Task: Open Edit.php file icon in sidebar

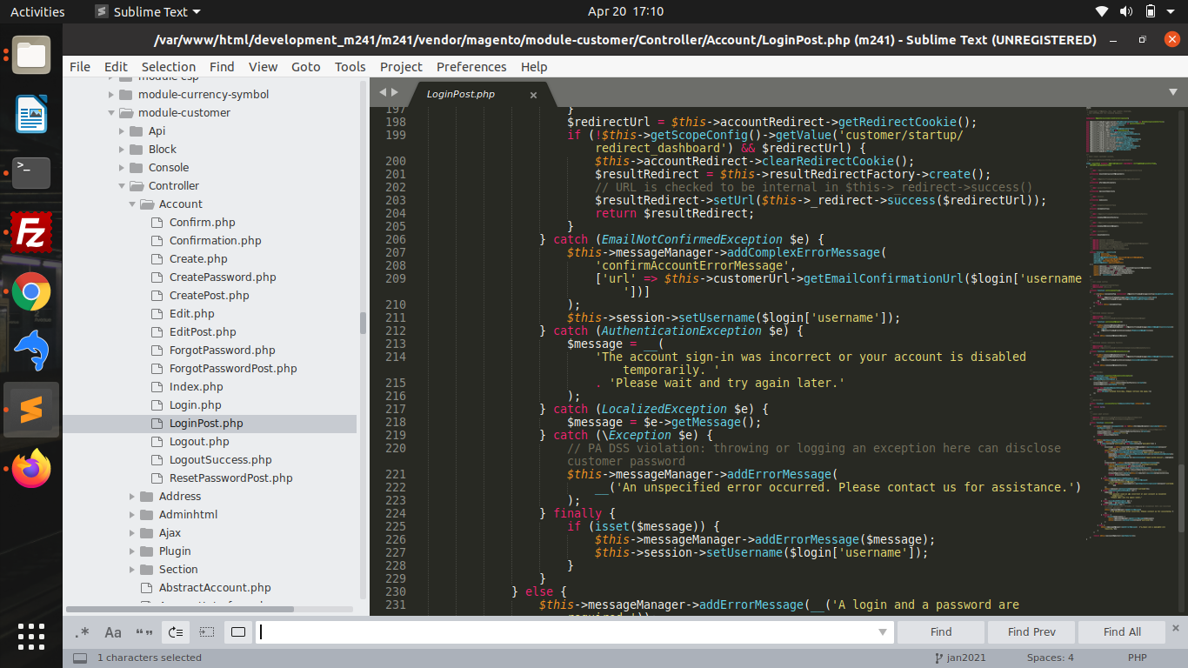Action: [157, 314]
